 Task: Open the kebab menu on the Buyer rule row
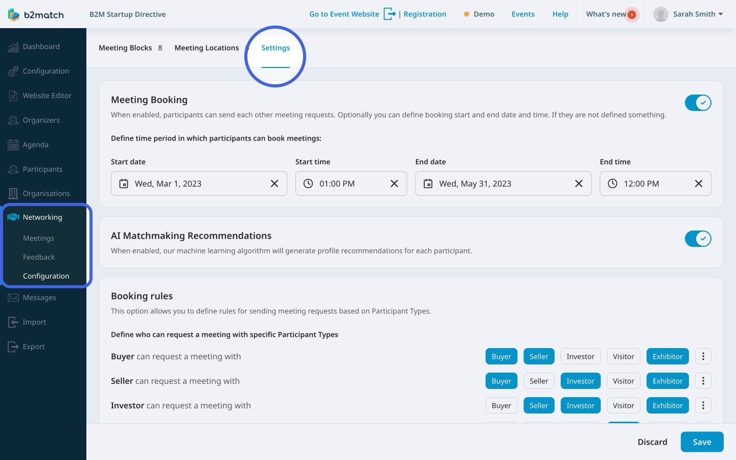point(703,356)
